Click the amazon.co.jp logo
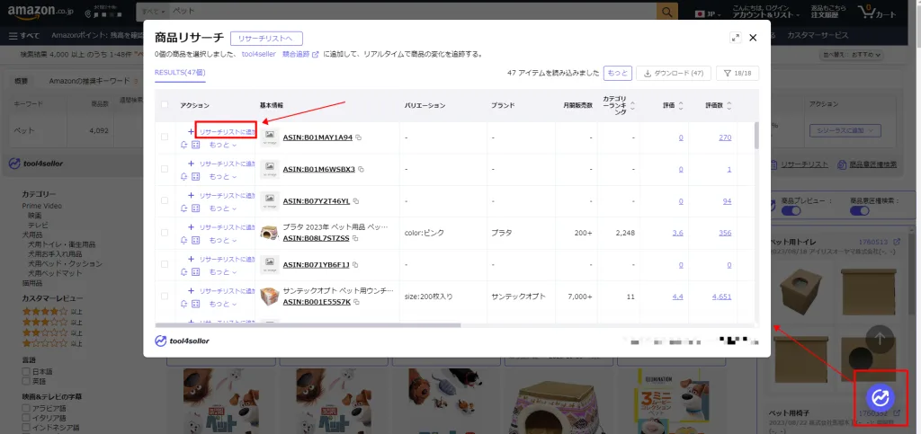921x434 pixels. pyautogui.click(x=39, y=11)
